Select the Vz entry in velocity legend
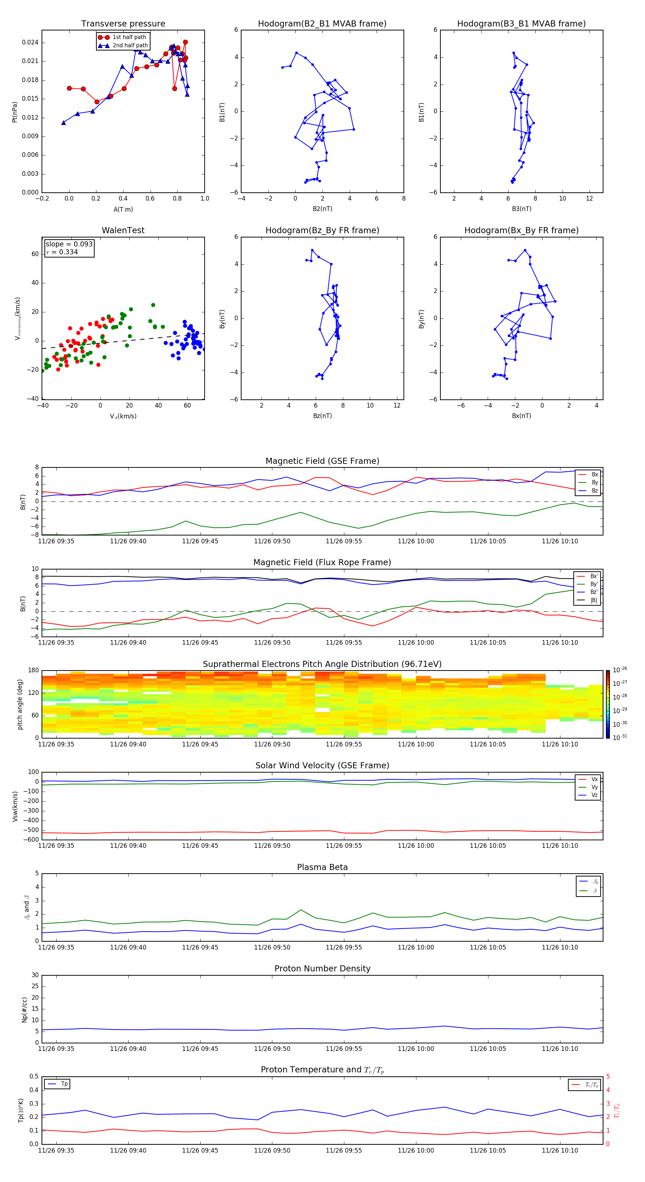The width and height of the screenshot is (645, 1182). 588,795
